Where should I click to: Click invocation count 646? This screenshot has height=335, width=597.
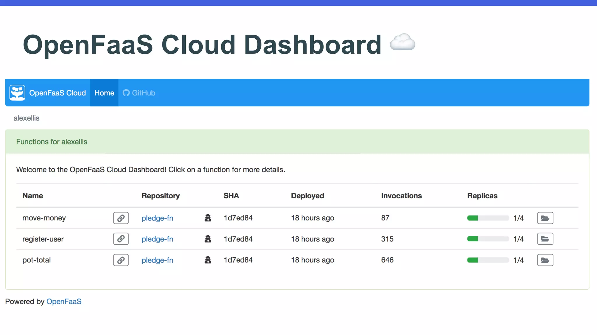[x=387, y=260]
